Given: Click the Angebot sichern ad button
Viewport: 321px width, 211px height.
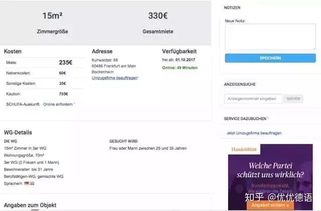Looking at the screenshot, I should click(270, 205).
